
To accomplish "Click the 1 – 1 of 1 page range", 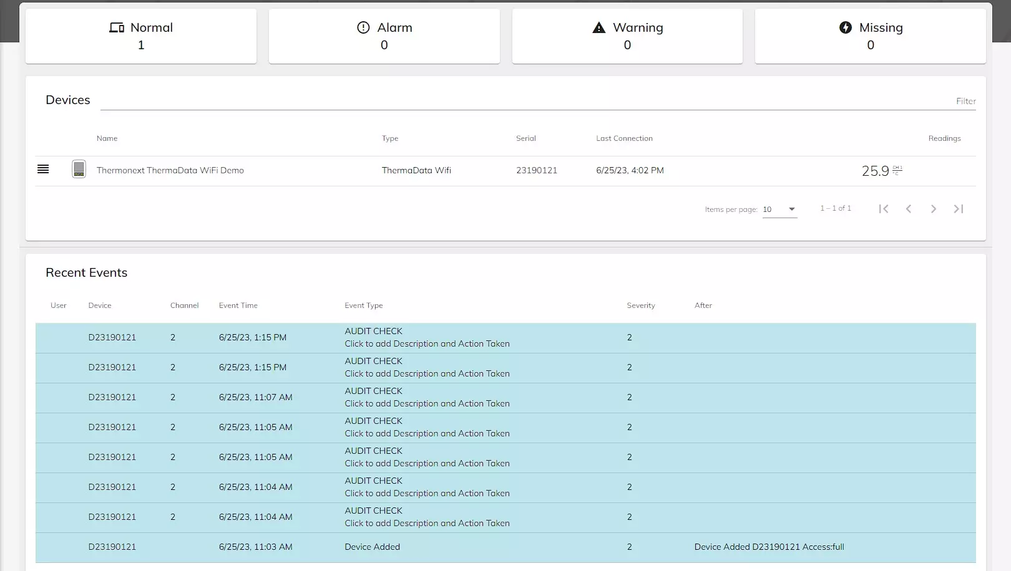I will click(x=836, y=208).
